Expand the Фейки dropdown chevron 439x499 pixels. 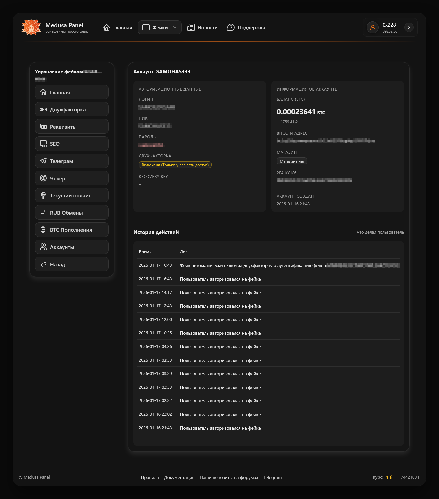point(175,28)
